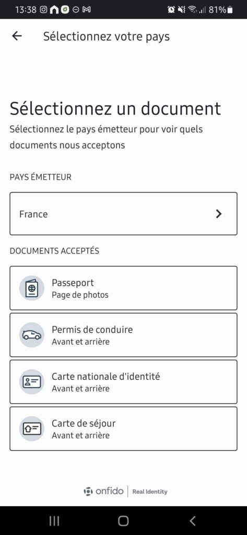Select Carte de séjour
247x535 pixels.
(123, 429)
